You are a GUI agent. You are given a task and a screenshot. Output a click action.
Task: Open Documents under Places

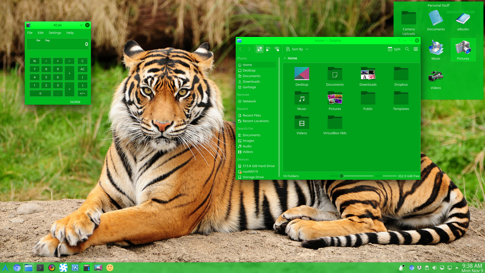[x=256, y=76]
